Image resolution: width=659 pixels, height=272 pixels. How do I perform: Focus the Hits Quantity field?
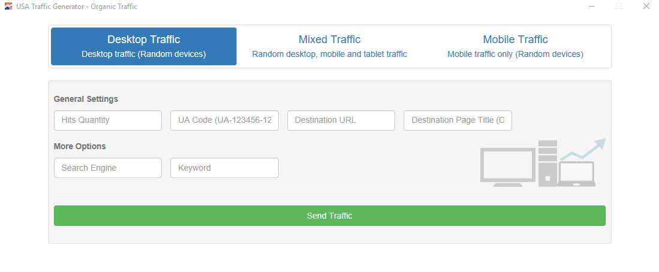tap(108, 120)
